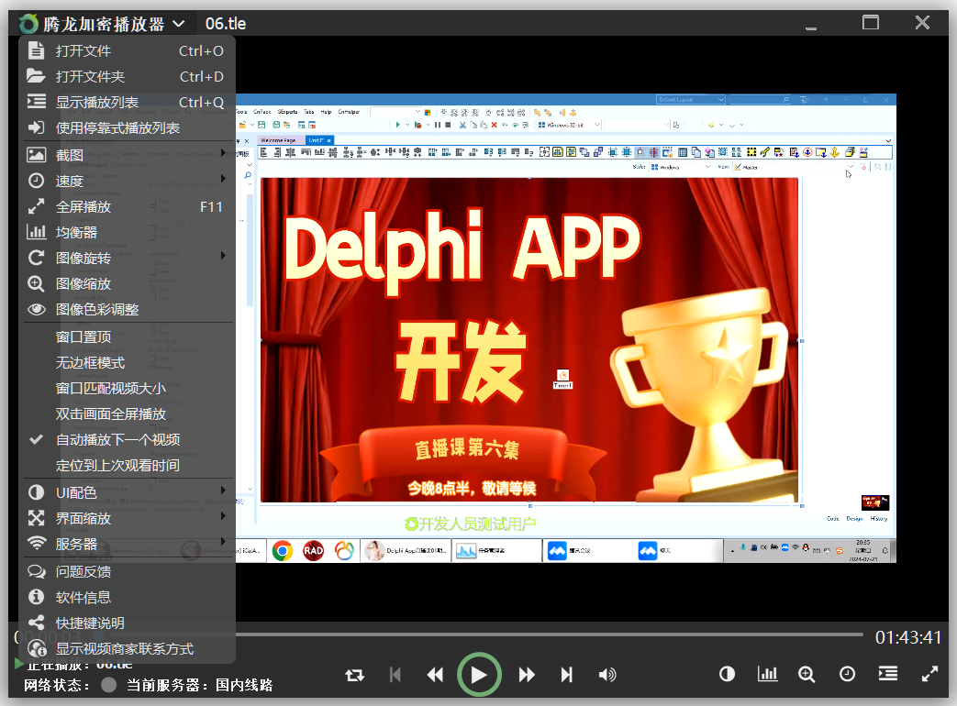
Task: Expand the 截图 screenshot submenu
Action: (x=127, y=156)
